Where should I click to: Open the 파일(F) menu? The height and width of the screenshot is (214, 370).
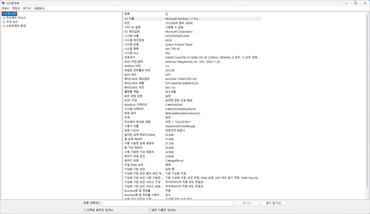coord(5,8)
